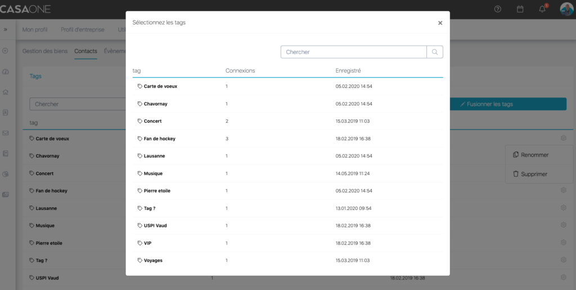
Task: Switch to the Contacts tab
Action: 85,51
